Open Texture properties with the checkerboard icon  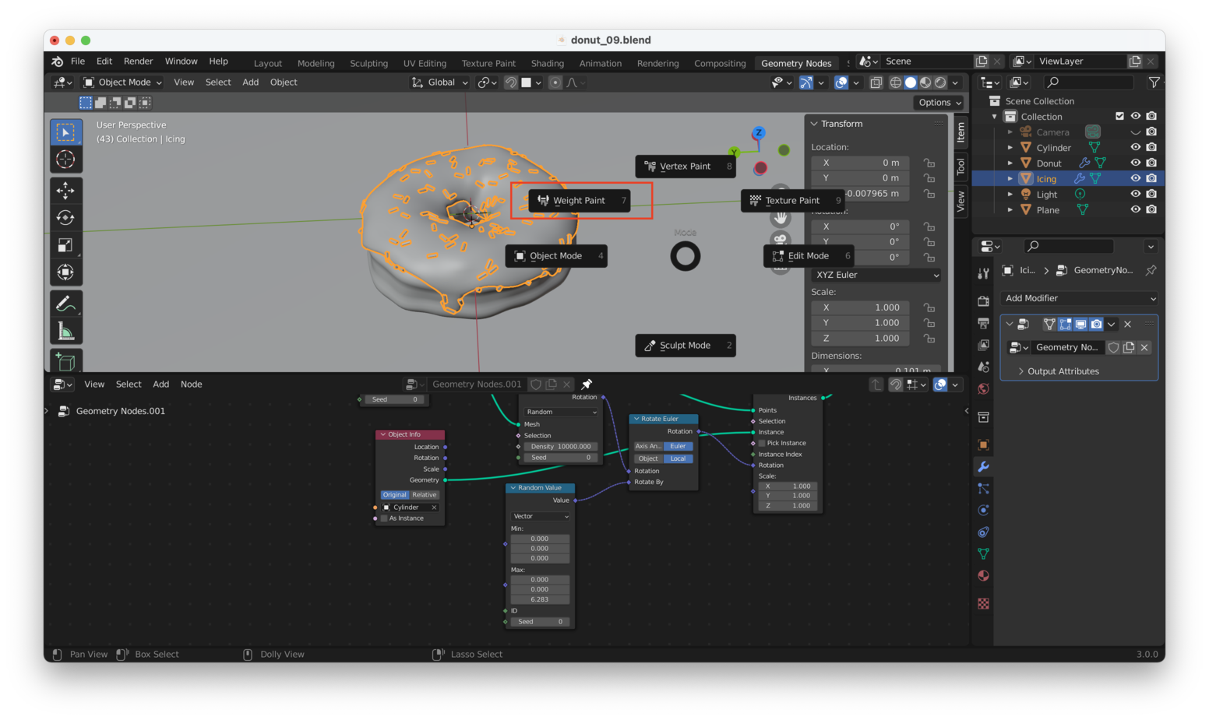pyautogui.click(x=983, y=603)
